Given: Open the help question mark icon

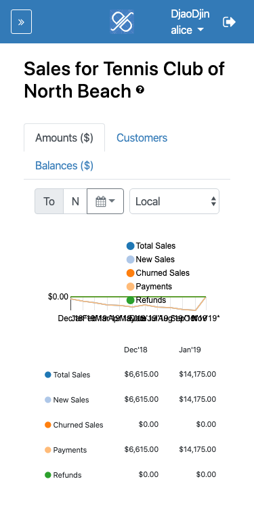Looking at the screenshot, I should pos(140,89).
